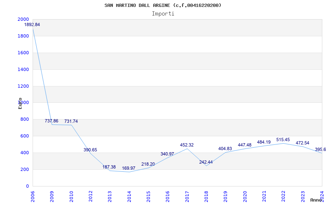This screenshot has height=204, width=326.
Task: Click the 2006 x-axis year label
Action: pos(33,195)
